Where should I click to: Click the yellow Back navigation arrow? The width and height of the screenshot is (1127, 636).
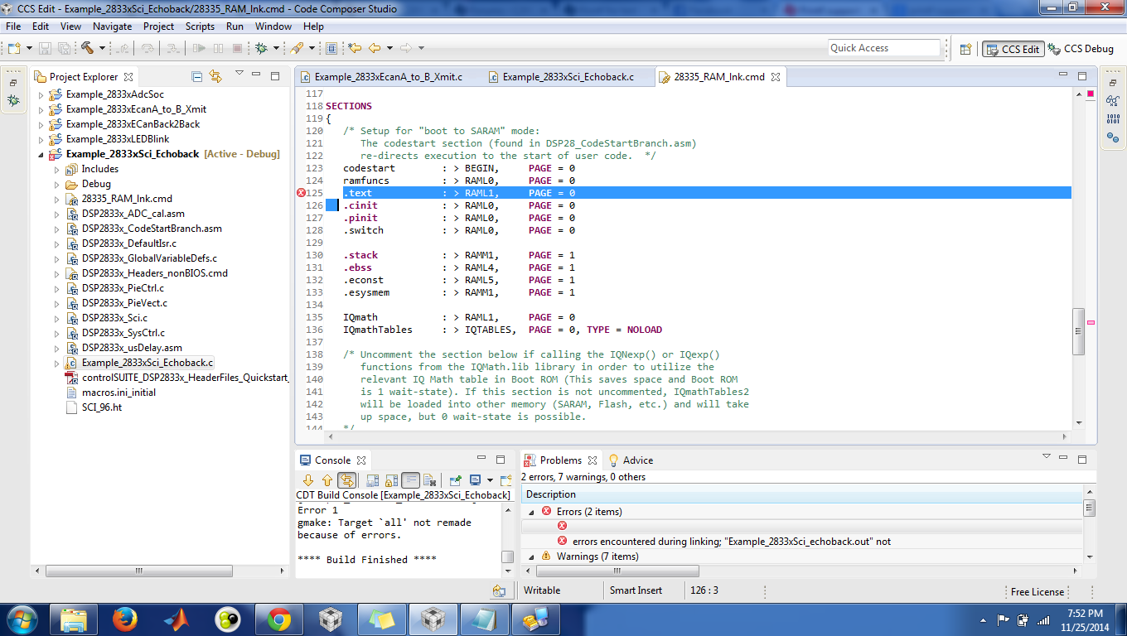(x=375, y=48)
